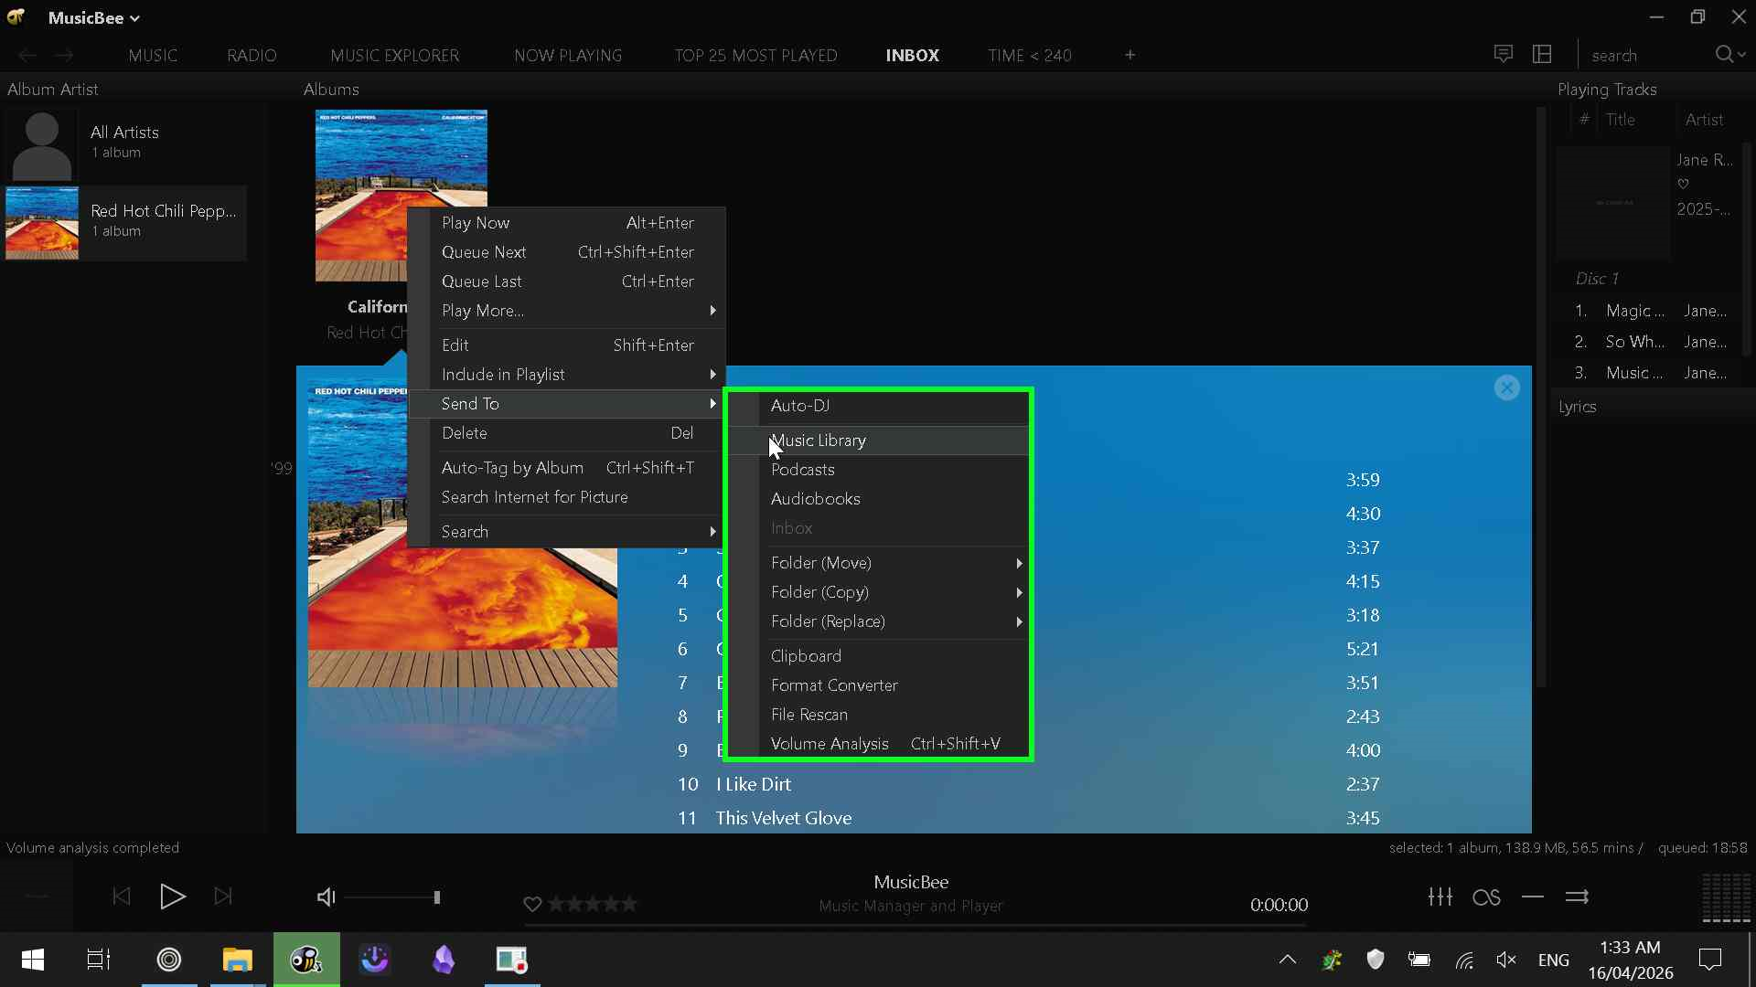
Task: Choose Format Converter menu entry
Action: click(833, 685)
